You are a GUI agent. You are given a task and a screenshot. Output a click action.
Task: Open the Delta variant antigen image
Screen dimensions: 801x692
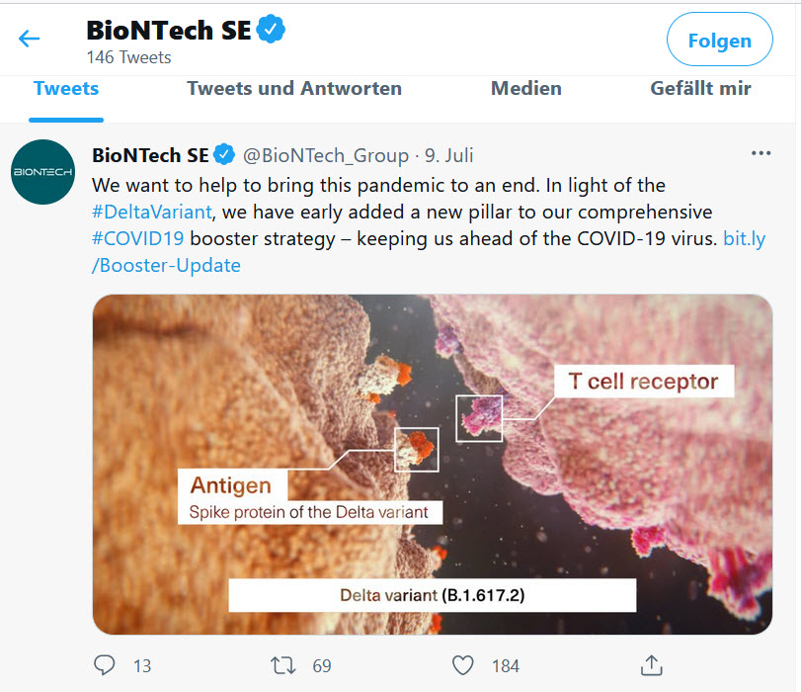point(433,464)
